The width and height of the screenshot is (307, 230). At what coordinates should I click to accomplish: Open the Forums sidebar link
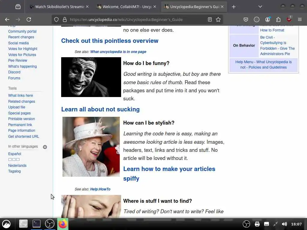(14, 78)
